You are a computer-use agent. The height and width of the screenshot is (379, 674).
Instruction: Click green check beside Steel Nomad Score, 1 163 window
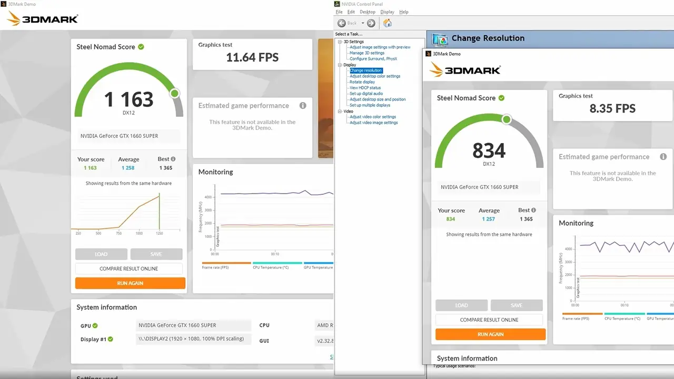(141, 47)
